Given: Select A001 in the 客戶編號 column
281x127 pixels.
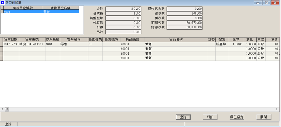Looking at the screenshot, I should point(53,44).
